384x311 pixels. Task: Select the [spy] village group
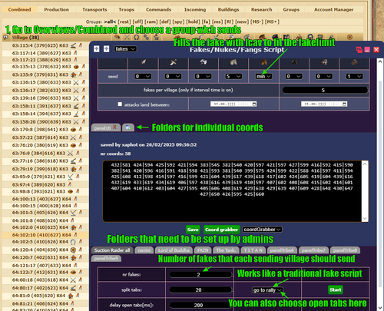(178, 22)
